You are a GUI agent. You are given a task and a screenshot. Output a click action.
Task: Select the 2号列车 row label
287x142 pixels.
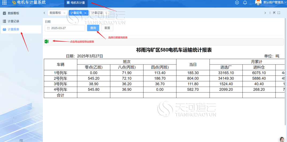(x=61, y=79)
